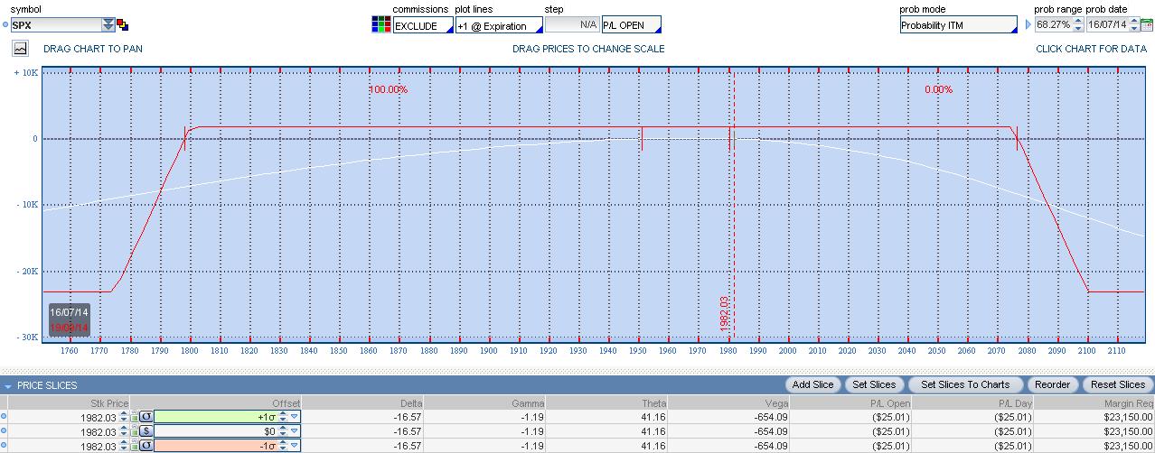This screenshot has height=453, width=1155.
Task: Click the Margin Req column header
Action: click(x=1094, y=402)
